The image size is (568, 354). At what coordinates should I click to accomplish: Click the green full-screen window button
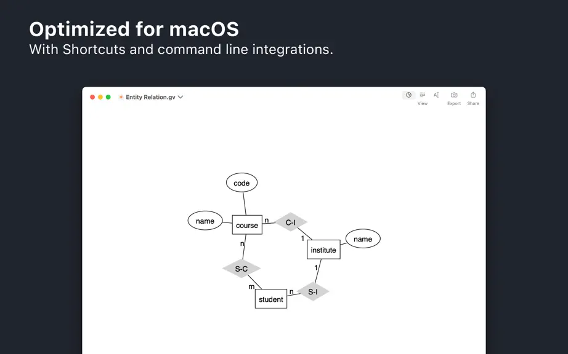tap(108, 97)
